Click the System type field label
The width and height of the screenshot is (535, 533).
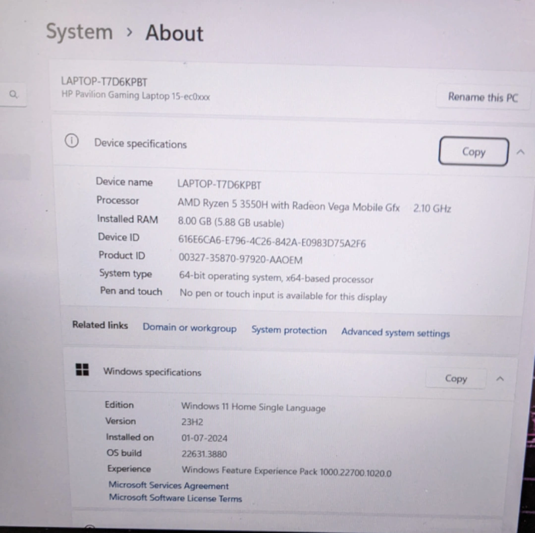tap(125, 274)
